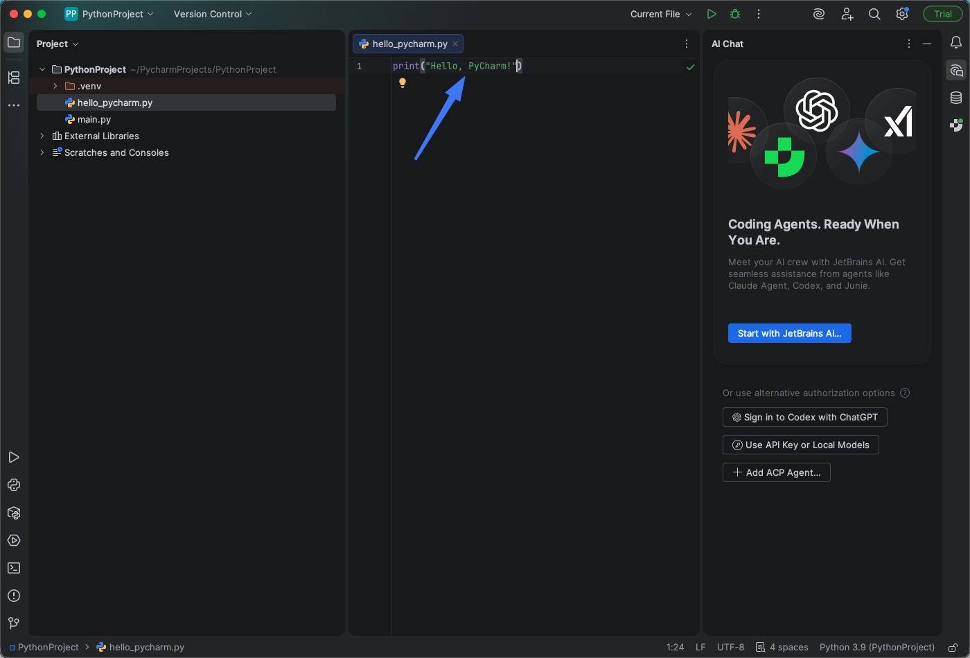Close the hello_pycharm.py editor tab
The height and width of the screenshot is (658, 970).
[x=455, y=44]
